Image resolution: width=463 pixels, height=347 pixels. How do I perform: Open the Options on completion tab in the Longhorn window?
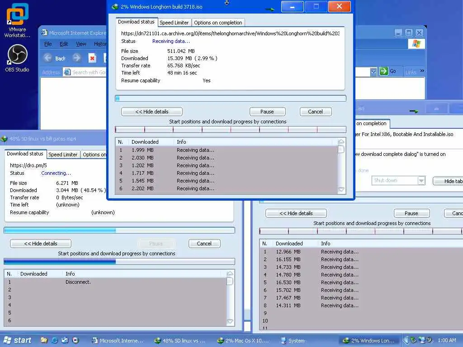coord(218,23)
